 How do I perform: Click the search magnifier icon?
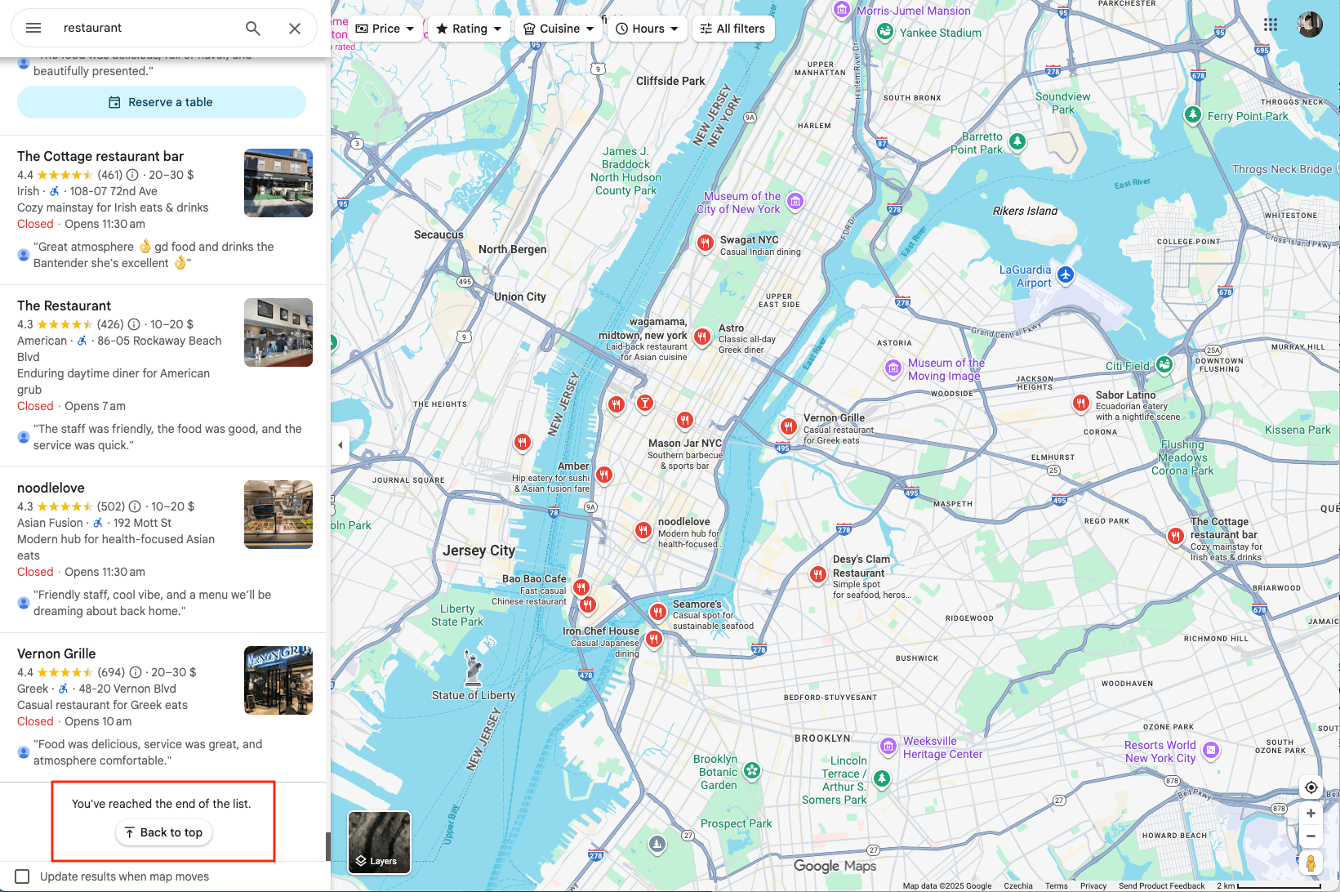click(252, 28)
